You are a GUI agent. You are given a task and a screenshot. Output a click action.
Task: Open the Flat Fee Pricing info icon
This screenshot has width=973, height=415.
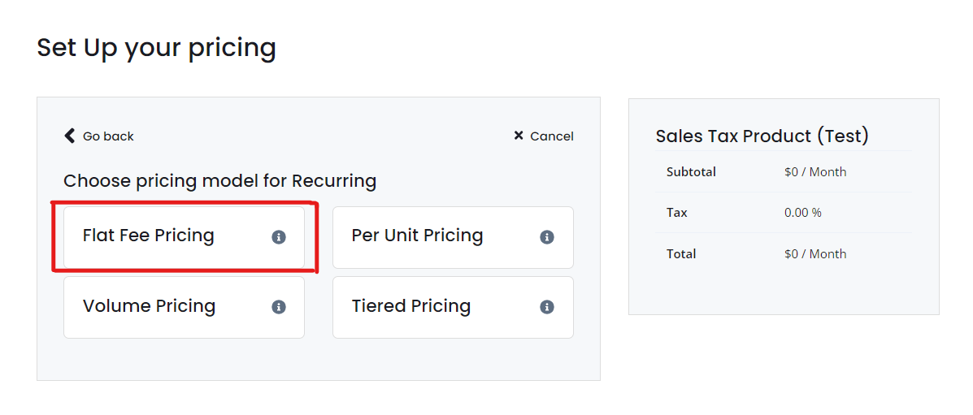pos(279,237)
